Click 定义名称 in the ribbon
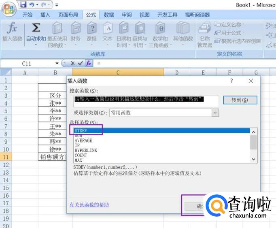 [x=229, y=24]
